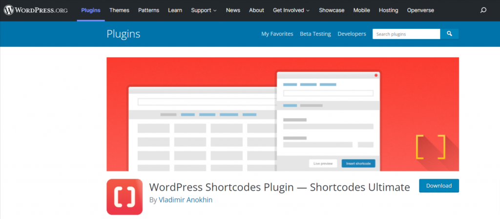Open author Vladimir Anokhin's profile
This screenshot has height=219, width=500.
[186, 200]
